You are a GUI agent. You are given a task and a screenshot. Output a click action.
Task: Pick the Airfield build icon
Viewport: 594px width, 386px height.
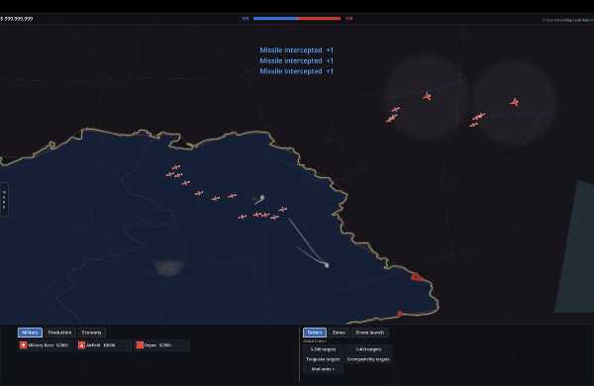tap(81, 345)
